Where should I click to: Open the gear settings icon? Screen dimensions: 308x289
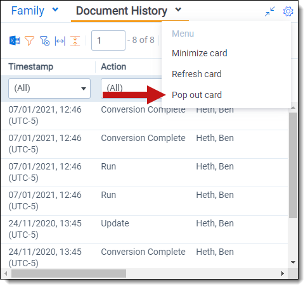click(x=288, y=11)
